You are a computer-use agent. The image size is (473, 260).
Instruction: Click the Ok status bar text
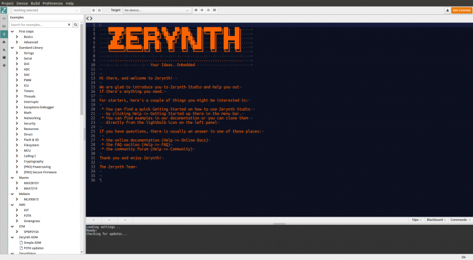click(x=464, y=257)
